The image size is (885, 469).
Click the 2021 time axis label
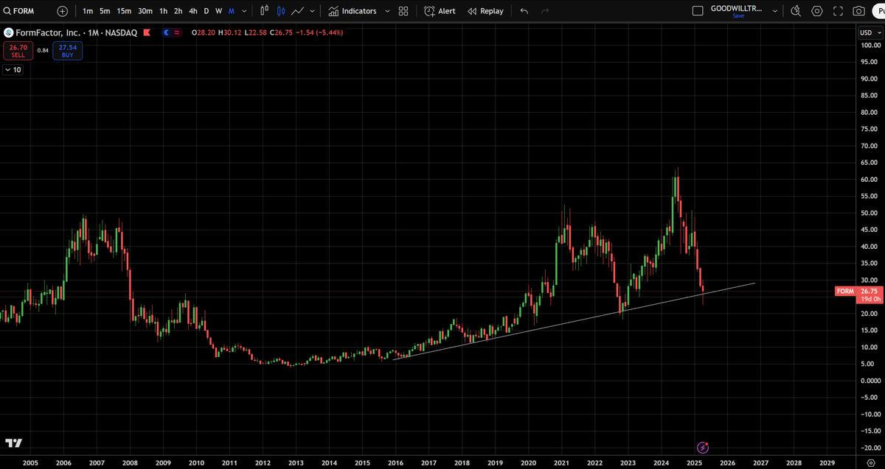click(561, 463)
